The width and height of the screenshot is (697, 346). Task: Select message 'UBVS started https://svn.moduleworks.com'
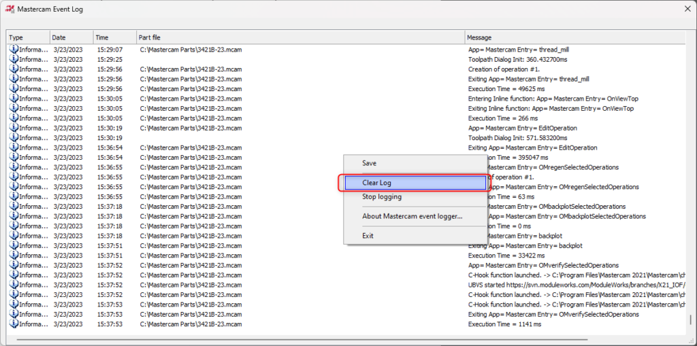[576, 284]
